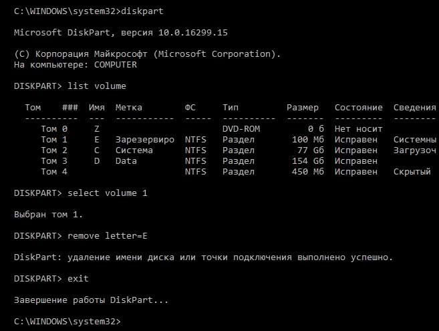
Task: Click the "list volume" command text
Action: (96, 86)
